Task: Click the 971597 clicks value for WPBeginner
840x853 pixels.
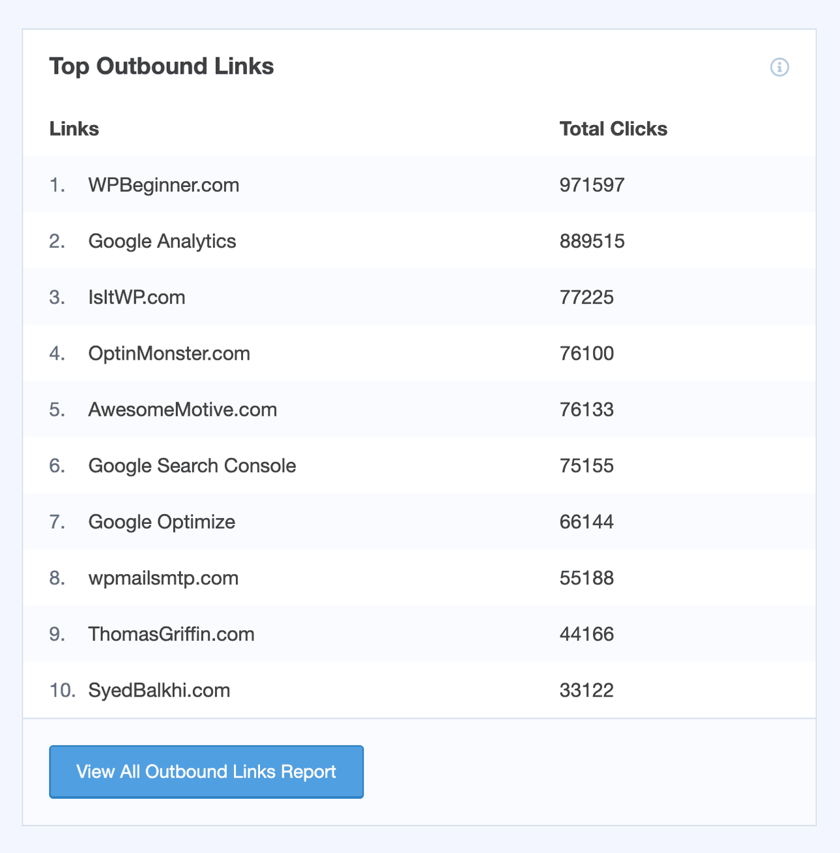Action: [x=592, y=185]
